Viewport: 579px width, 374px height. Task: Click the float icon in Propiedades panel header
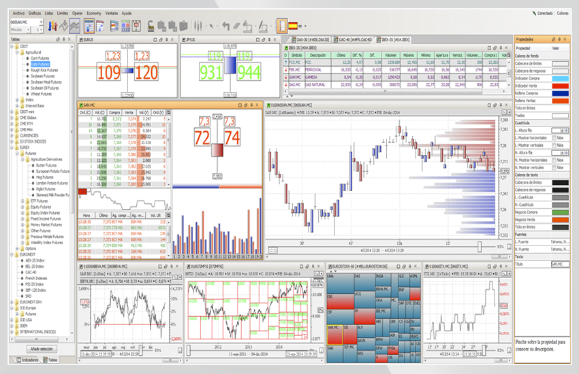point(553,39)
